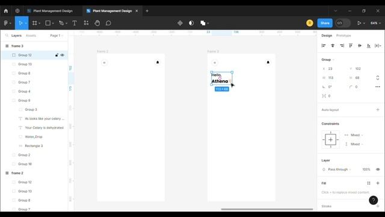Open the Figma home screen
The width and height of the screenshot is (385, 217).
click(x=6, y=11)
